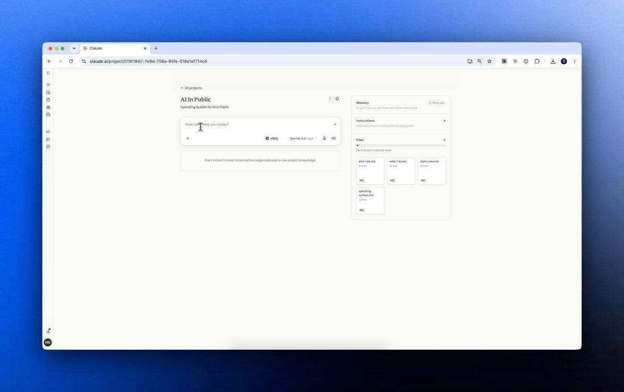The height and width of the screenshot is (392, 624).
Task: Toggle the left sidebar panel icon
Action: coord(48,73)
